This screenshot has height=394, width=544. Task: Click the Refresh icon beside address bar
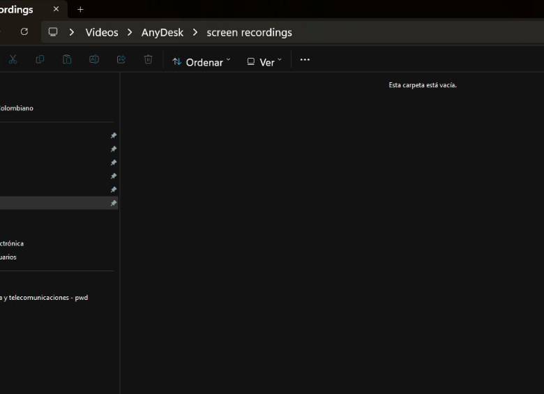tap(24, 31)
